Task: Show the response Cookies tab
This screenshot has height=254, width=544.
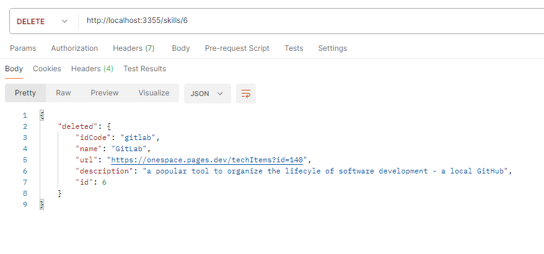Action: (47, 69)
